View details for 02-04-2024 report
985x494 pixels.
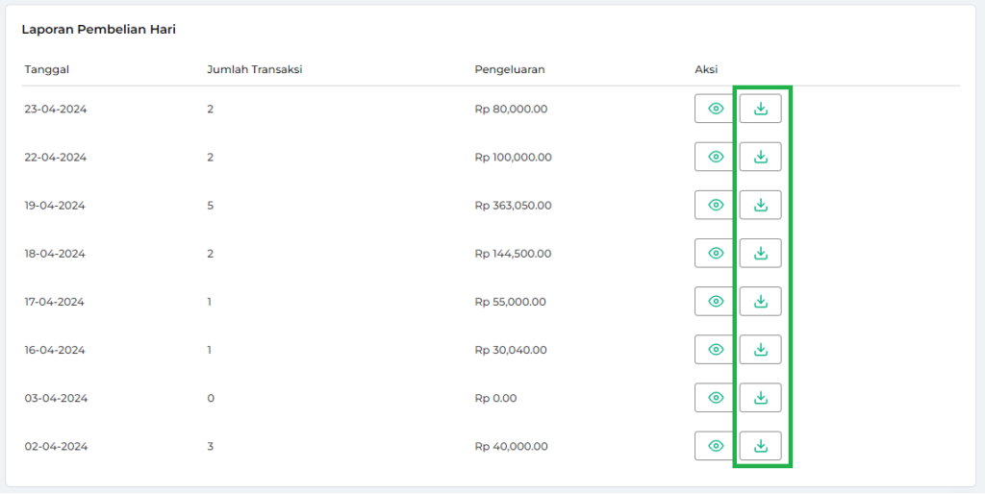click(715, 445)
